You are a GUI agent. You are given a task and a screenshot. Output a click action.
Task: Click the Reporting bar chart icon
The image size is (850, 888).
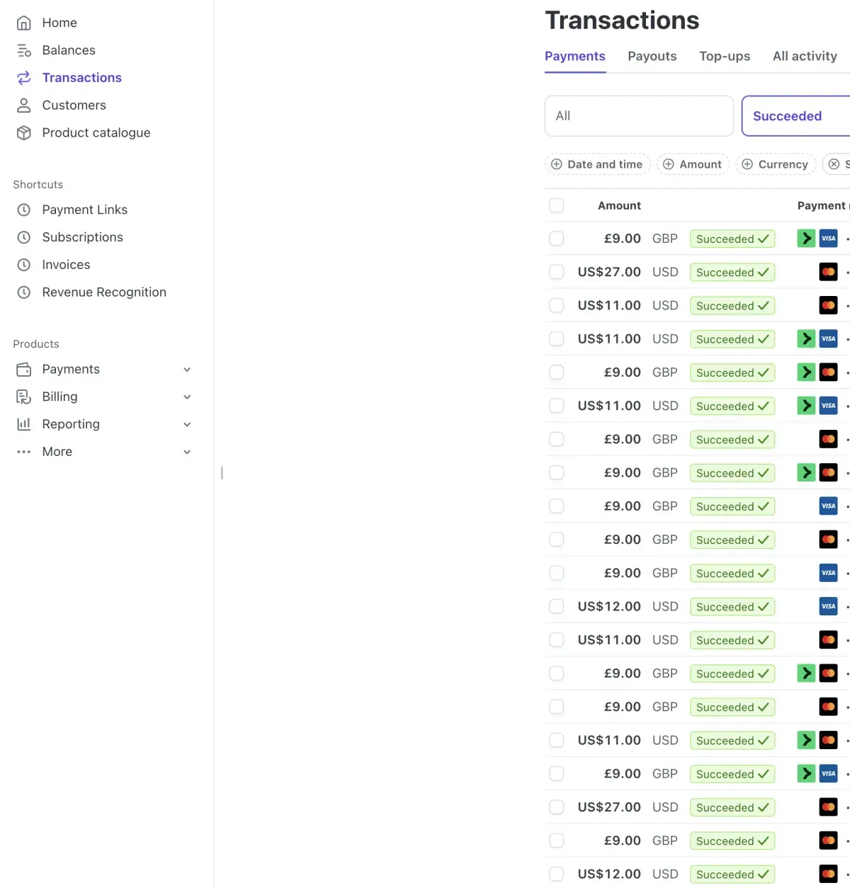(x=24, y=424)
